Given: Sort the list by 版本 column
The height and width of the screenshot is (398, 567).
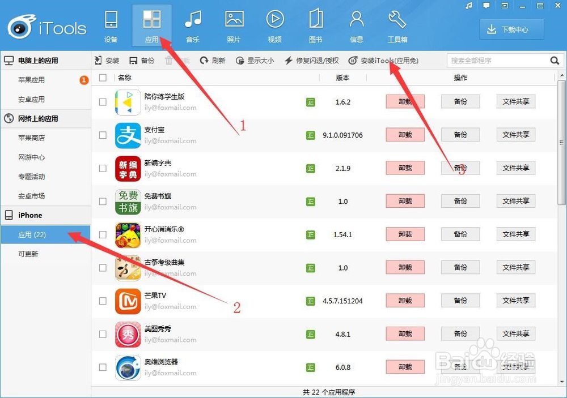Looking at the screenshot, I should [x=342, y=78].
